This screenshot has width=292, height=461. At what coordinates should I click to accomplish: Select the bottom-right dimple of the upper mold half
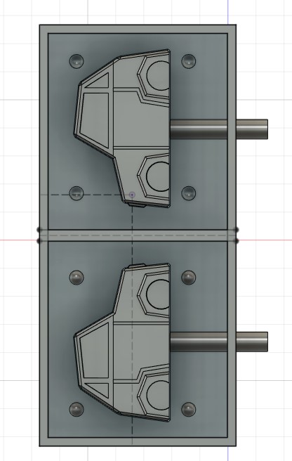click(189, 193)
